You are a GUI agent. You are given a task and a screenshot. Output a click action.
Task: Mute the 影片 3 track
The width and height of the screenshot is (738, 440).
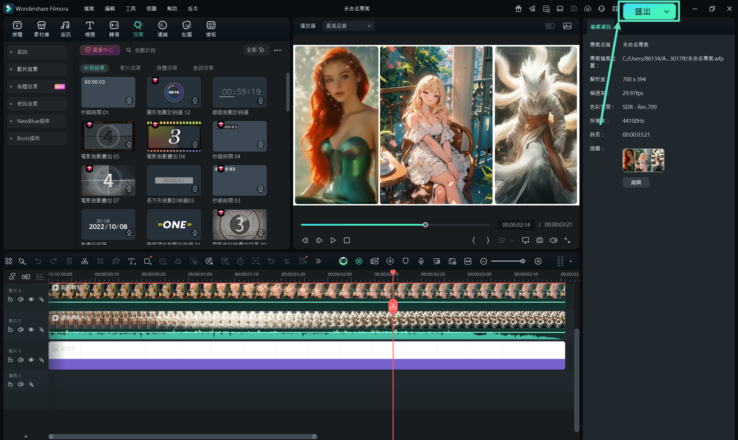[21, 299]
